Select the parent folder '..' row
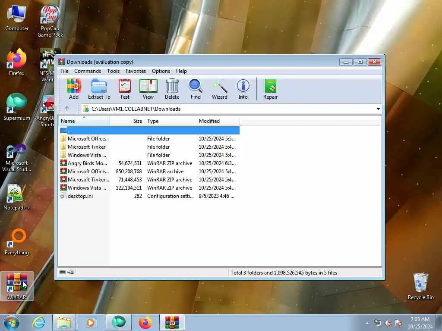Screen dimensions: 442x331 point(149,130)
